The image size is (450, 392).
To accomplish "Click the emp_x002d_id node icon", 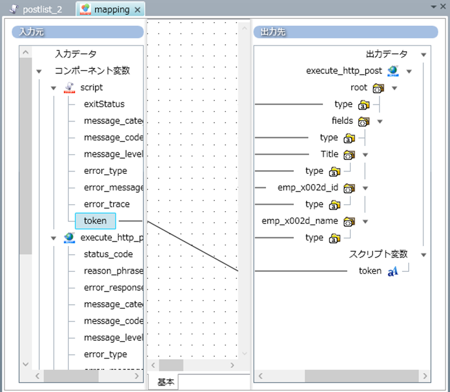I will [x=349, y=188].
